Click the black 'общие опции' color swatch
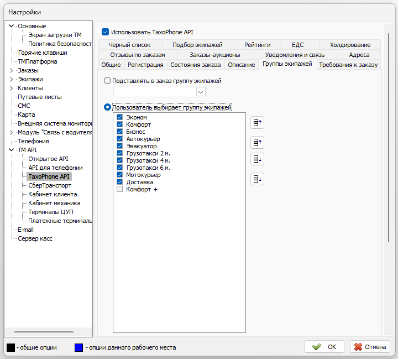This screenshot has width=398, height=359. (11, 347)
